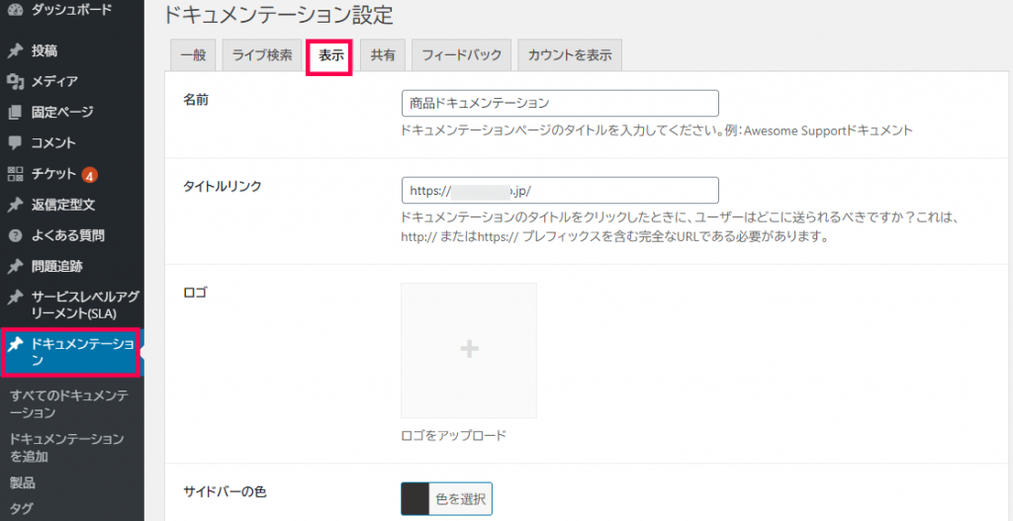Screen dimensions: 1013x521
Task: Click the pin icon beside 問題追跡
Action: click(15, 267)
